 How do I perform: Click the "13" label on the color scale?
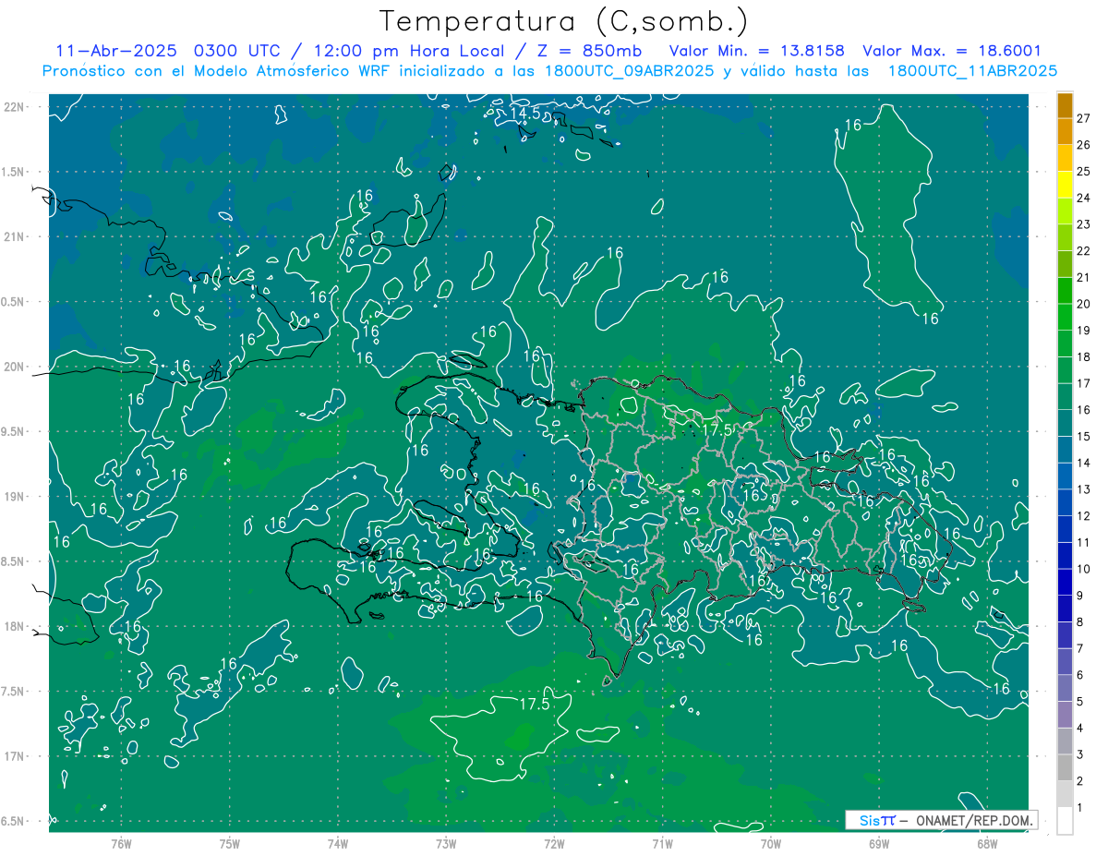coord(1083,489)
